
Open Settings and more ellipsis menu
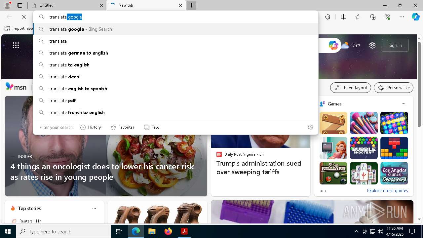click(402, 17)
